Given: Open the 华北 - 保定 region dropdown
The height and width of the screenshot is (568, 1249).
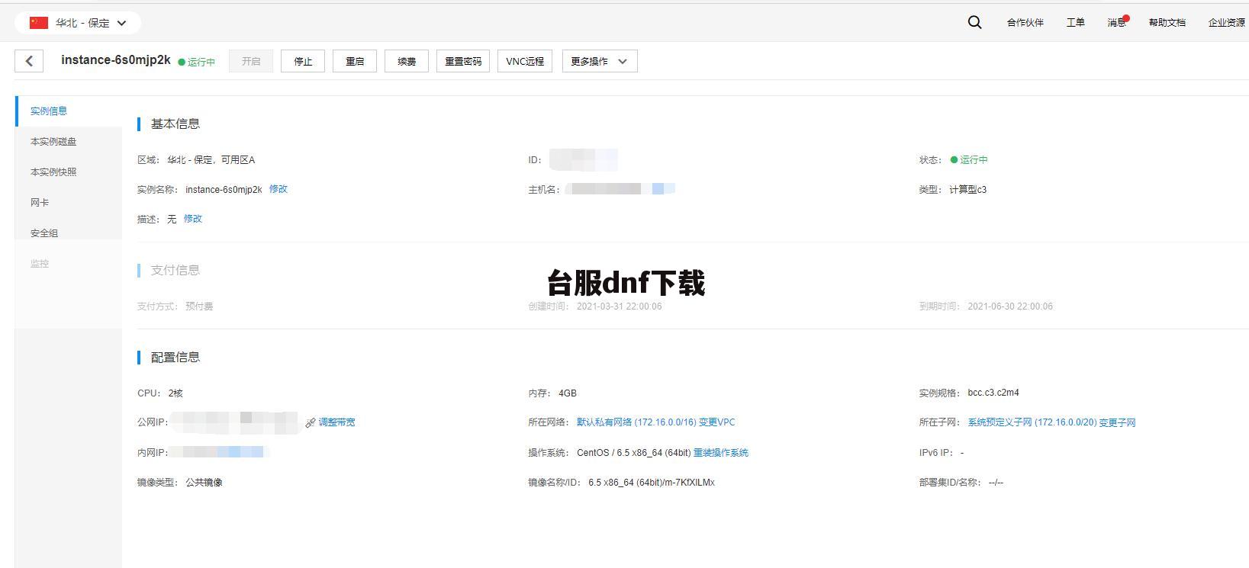Looking at the screenshot, I should (x=78, y=23).
